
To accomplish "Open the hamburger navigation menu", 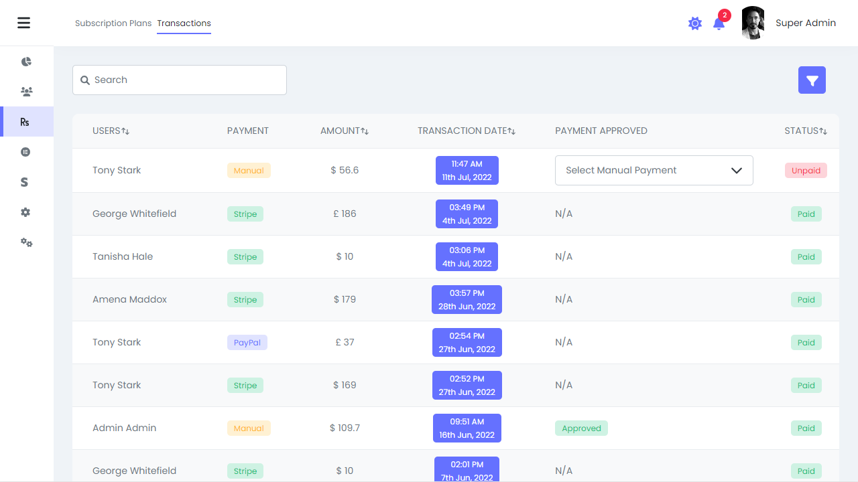I will (x=24, y=22).
